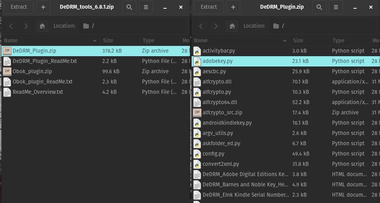Sort by Size in DeDRM_tools_6.8.1.zip window
380x203 pixels.
(x=120, y=41)
